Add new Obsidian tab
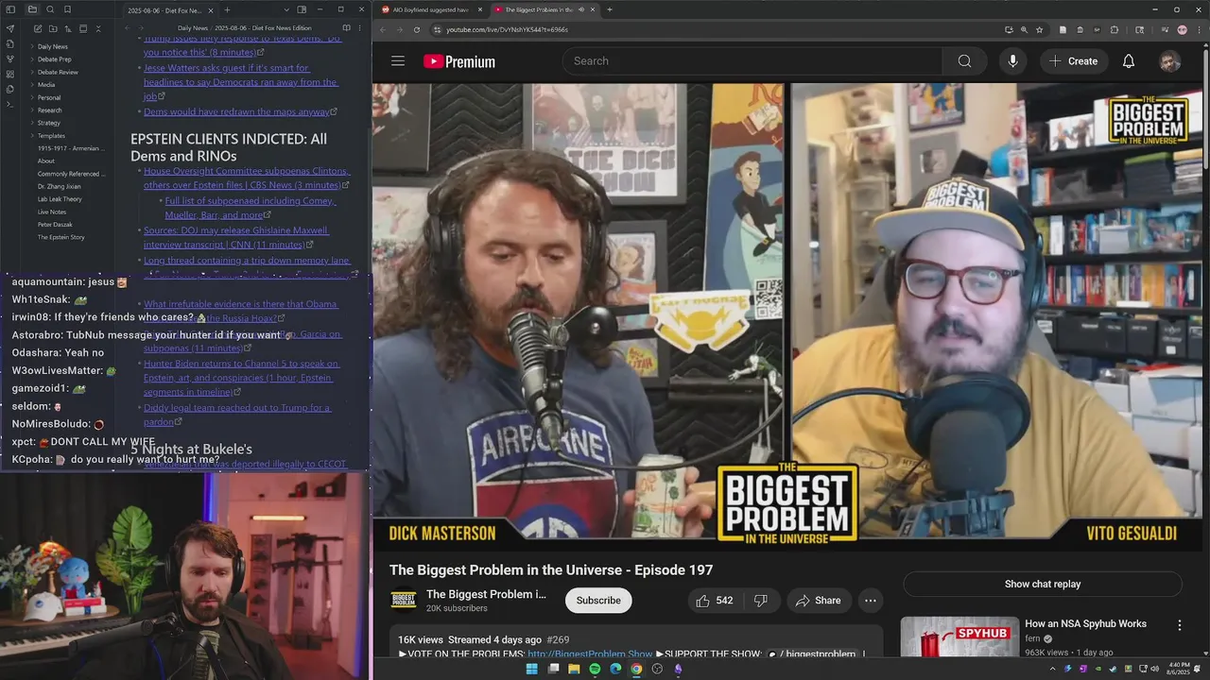This screenshot has width=1210, height=680. 227,9
